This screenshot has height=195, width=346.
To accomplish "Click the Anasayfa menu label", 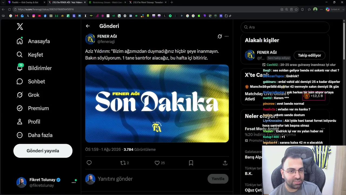I will (39, 41).
